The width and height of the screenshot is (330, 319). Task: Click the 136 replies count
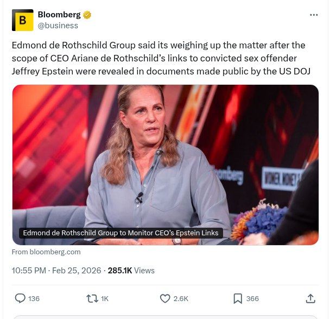pos(34,298)
